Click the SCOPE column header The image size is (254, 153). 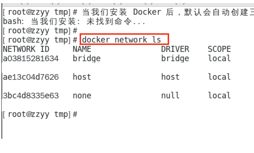pyautogui.click(x=219, y=49)
